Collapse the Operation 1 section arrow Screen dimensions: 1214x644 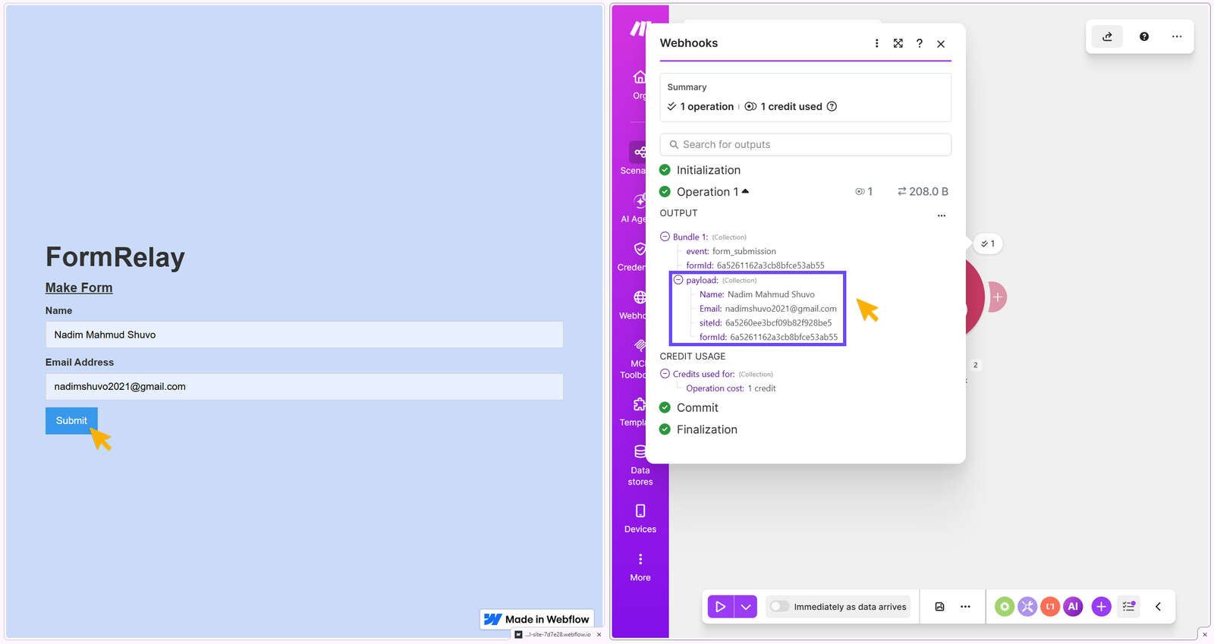(745, 191)
